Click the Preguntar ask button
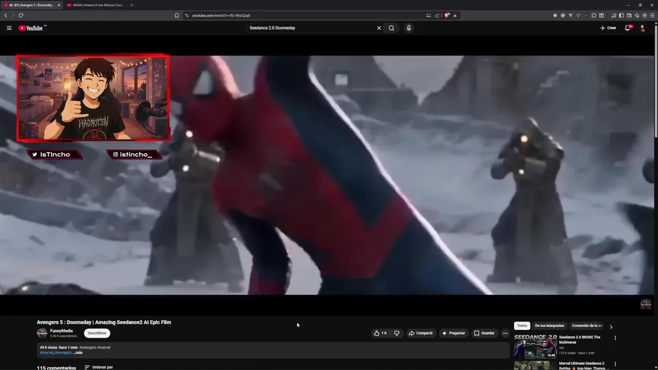Viewport: 658px width, 370px height. tap(453, 333)
